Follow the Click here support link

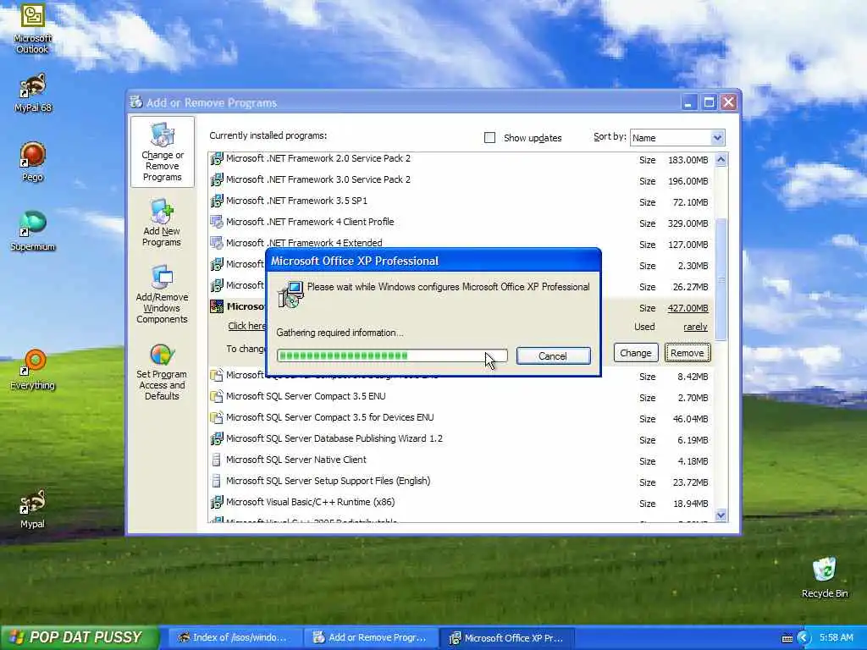[246, 326]
